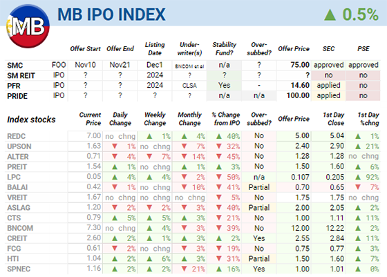
Task: Select the LPC stock ticker
Action: tap(14, 177)
